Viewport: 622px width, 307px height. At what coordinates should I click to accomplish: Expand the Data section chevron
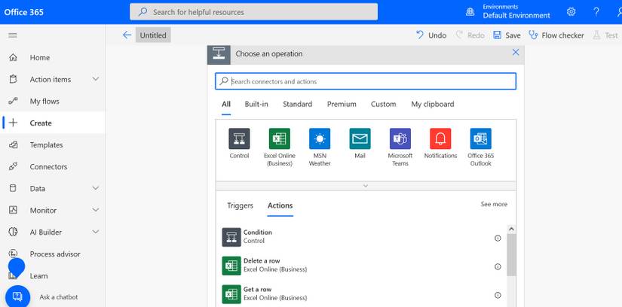click(x=96, y=188)
